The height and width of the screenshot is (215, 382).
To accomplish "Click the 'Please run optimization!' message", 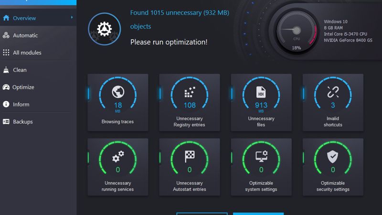I will 169,42.
